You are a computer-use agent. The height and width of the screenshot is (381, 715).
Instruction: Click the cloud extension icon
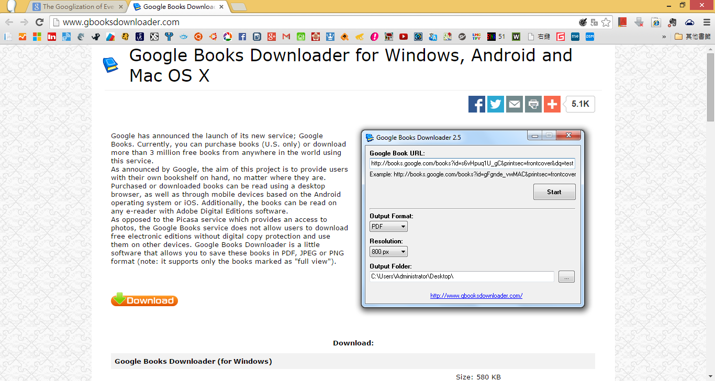pyautogui.click(x=689, y=23)
